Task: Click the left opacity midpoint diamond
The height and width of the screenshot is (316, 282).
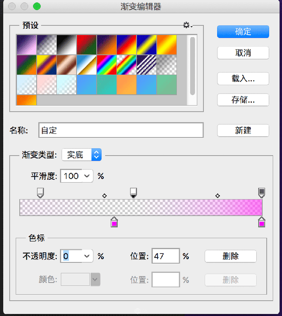Action: (104, 196)
